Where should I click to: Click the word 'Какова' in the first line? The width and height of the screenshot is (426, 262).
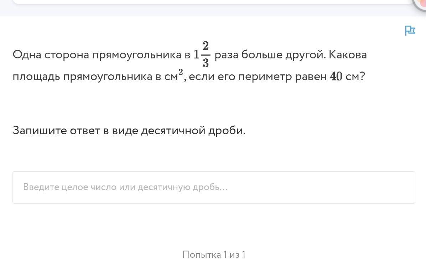348,55
